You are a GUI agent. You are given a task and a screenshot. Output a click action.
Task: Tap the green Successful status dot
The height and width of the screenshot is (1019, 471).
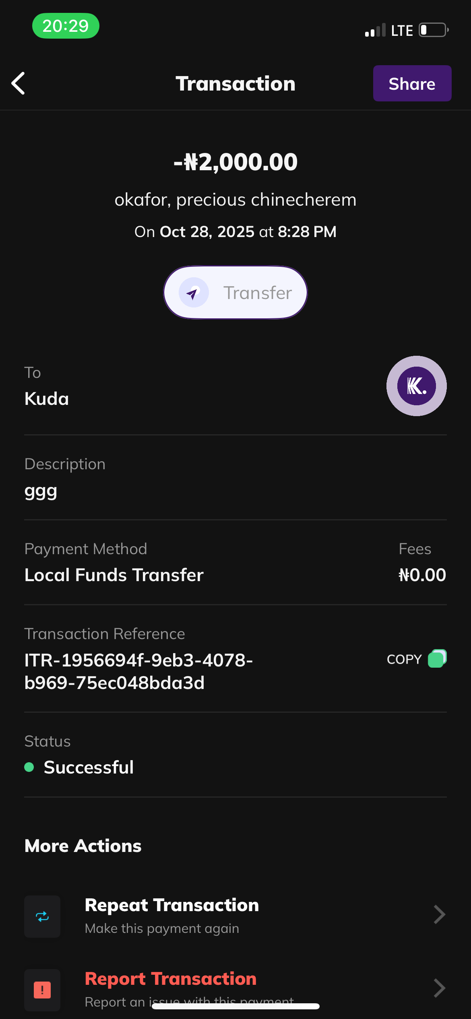[29, 767]
